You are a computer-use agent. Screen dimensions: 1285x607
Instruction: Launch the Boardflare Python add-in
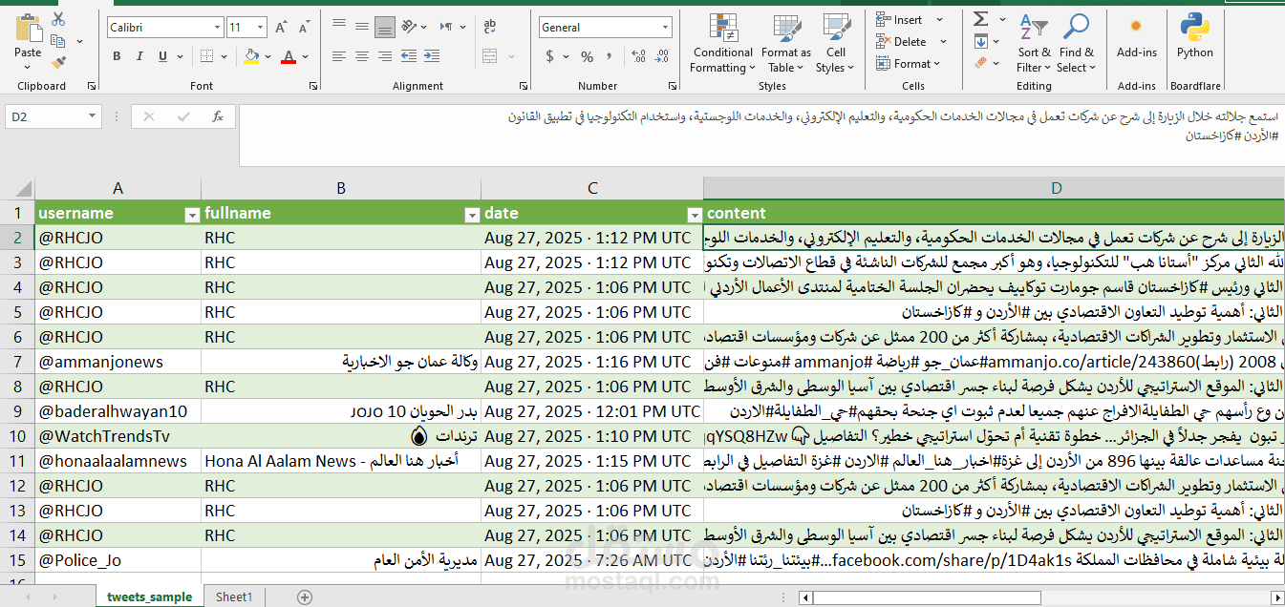1194,36
